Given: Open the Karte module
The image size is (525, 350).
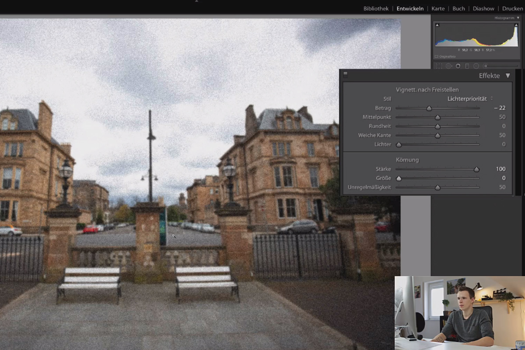Looking at the screenshot, I should pyautogui.click(x=438, y=8).
